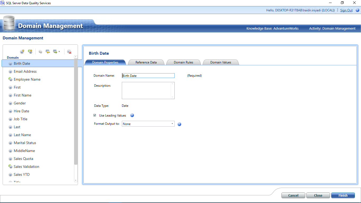This screenshot has width=361, height=203.
Task: Click inside the Domain Name field
Action: tap(148, 76)
